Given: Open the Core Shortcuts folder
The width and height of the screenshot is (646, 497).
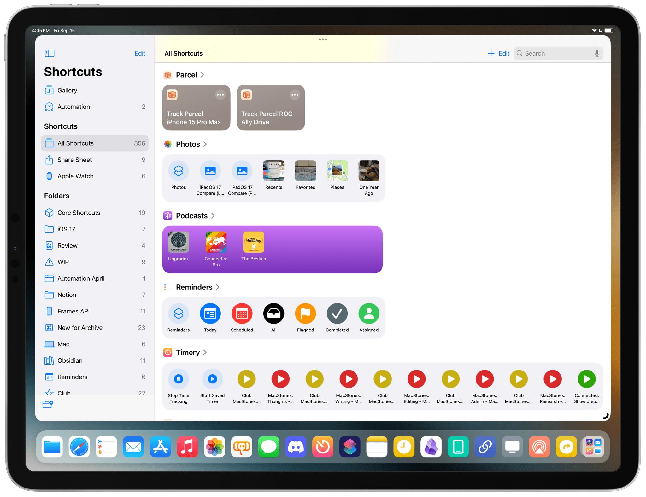Looking at the screenshot, I should pos(95,213).
